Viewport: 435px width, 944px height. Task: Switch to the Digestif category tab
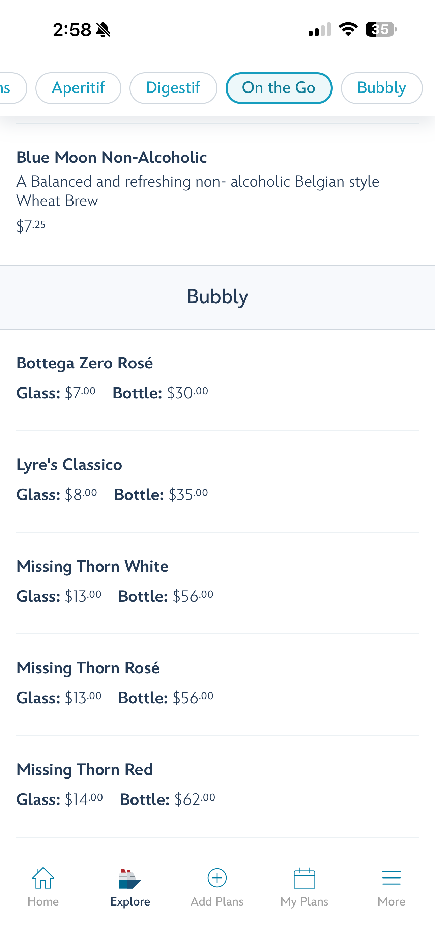click(173, 88)
